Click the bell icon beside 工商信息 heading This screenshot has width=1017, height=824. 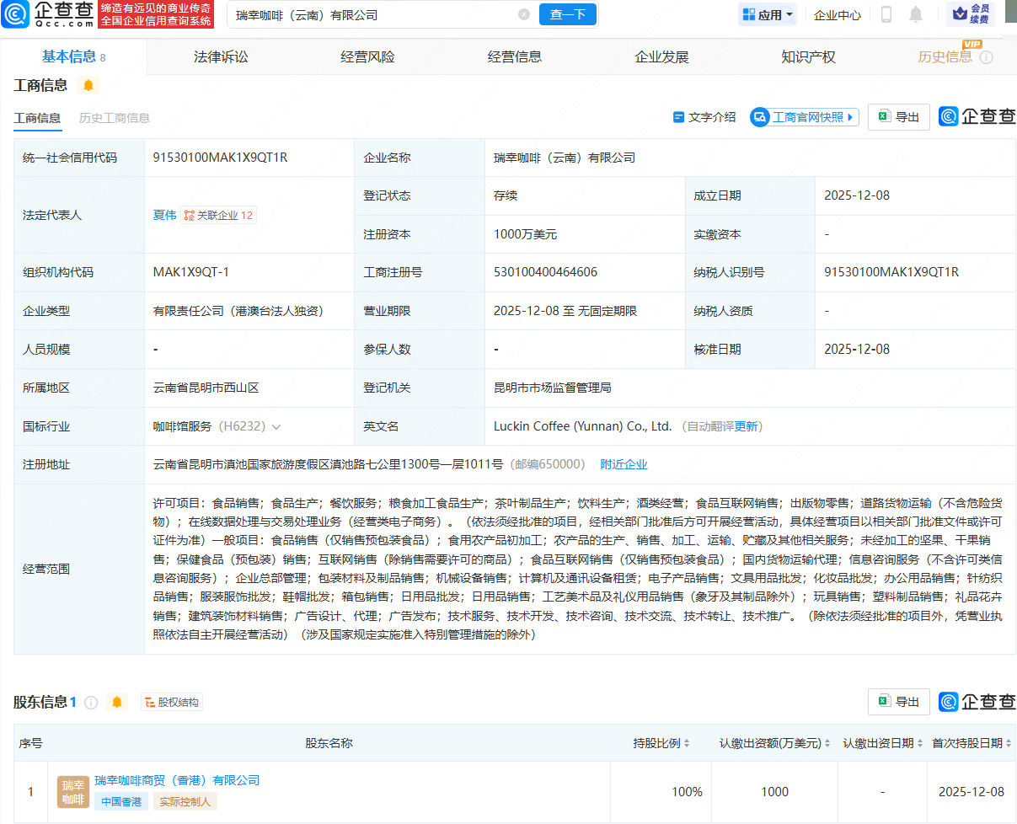88,85
